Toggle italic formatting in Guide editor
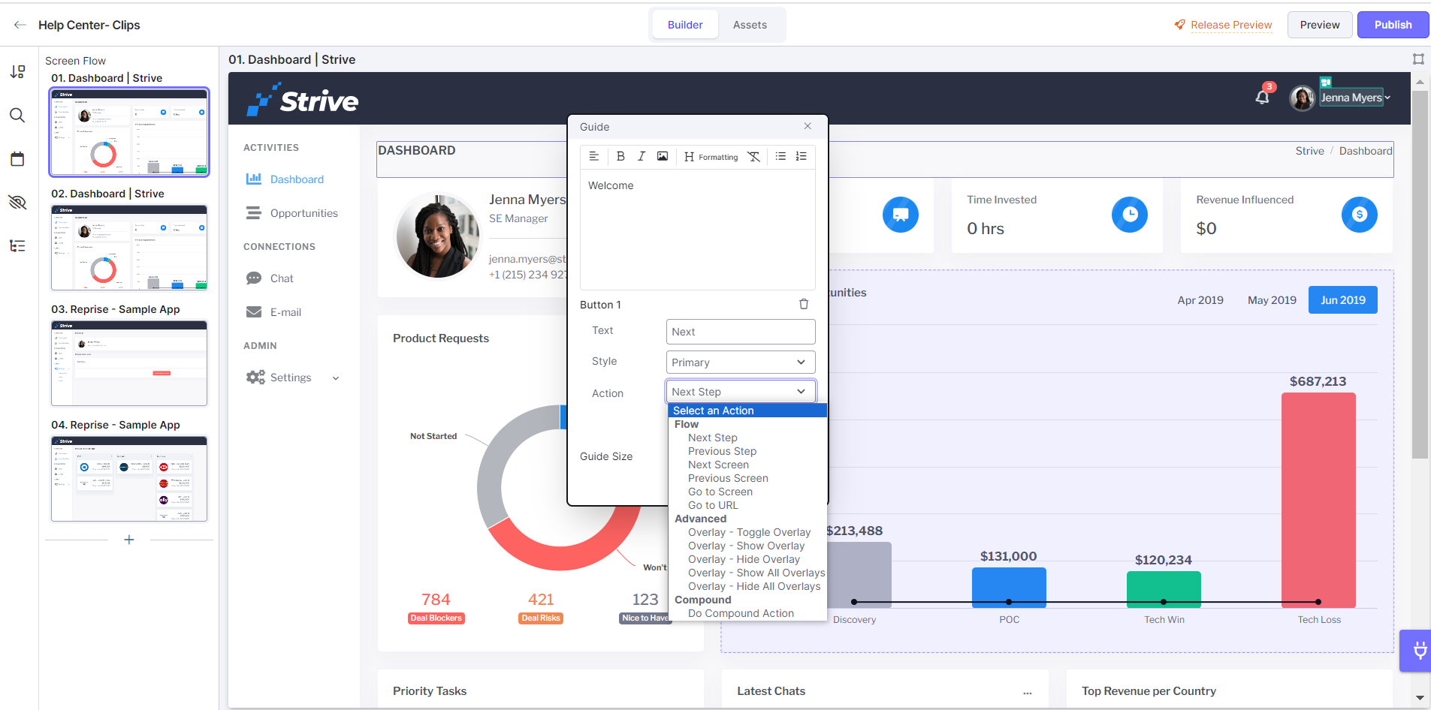 (642, 156)
